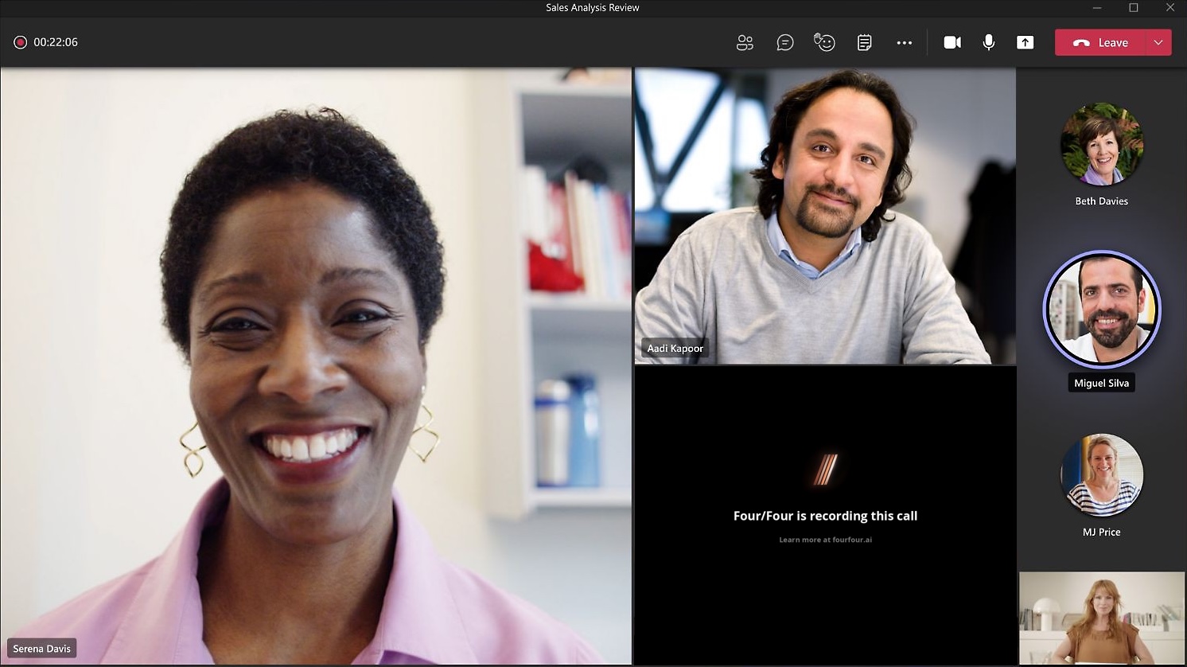The image size is (1187, 667).
Task: Open the meeting notes icon
Action: pyautogui.click(x=864, y=43)
